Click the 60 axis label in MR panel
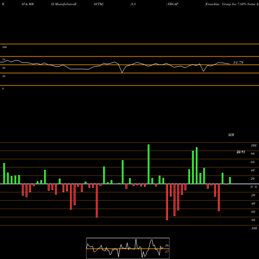The width and height of the screenshot is (259, 259). [253, 162]
